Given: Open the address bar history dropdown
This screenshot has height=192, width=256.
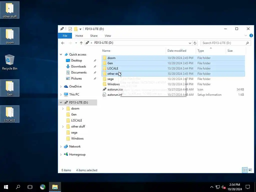Looking at the screenshot, I should (190, 43).
